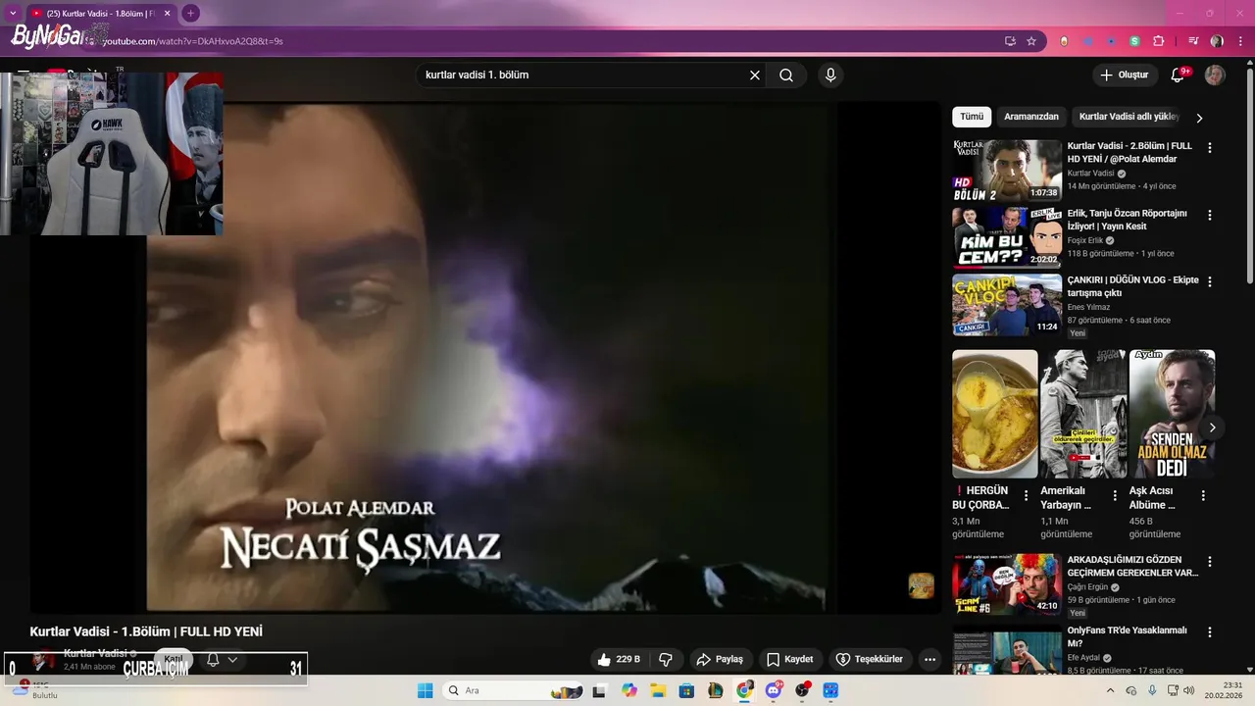The width and height of the screenshot is (1255, 706).
Task: Click the channel watermark in video corner
Action: click(921, 585)
